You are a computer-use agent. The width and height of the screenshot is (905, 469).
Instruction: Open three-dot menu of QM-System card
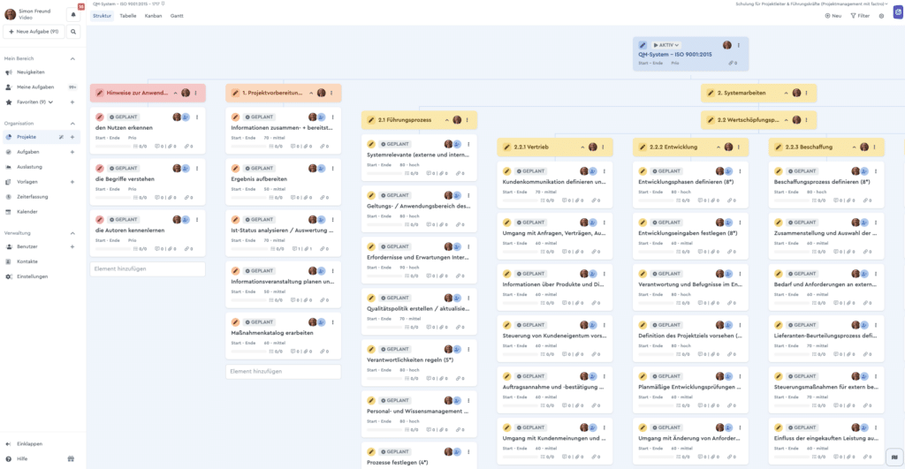[x=738, y=45]
